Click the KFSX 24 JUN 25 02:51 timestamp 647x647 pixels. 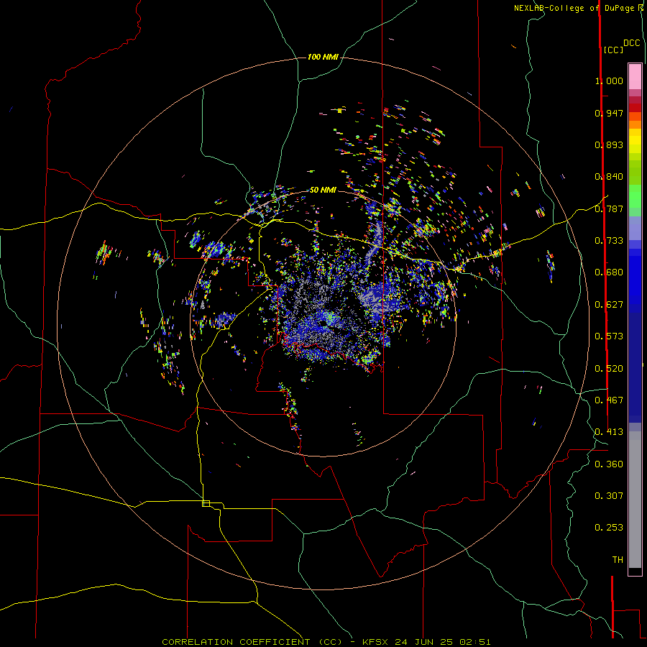point(426,642)
